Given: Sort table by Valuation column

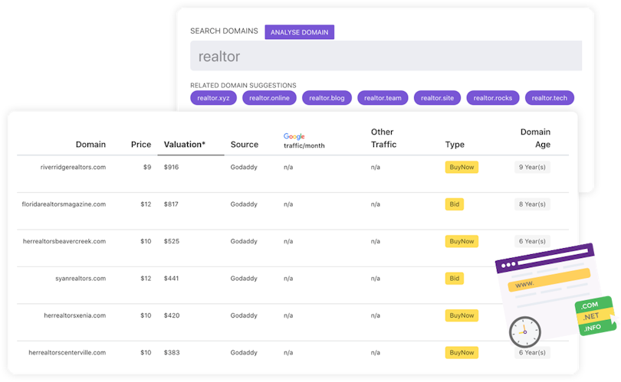Looking at the screenshot, I should (x=185, y=144).
